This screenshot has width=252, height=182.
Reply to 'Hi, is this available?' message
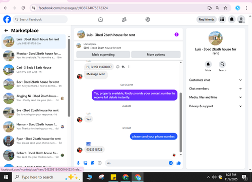pos(123,67)
